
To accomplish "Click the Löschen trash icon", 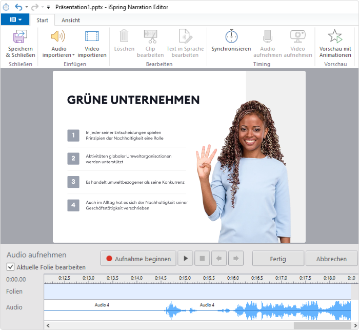I will pyautogui.click(x=124, y=36).
